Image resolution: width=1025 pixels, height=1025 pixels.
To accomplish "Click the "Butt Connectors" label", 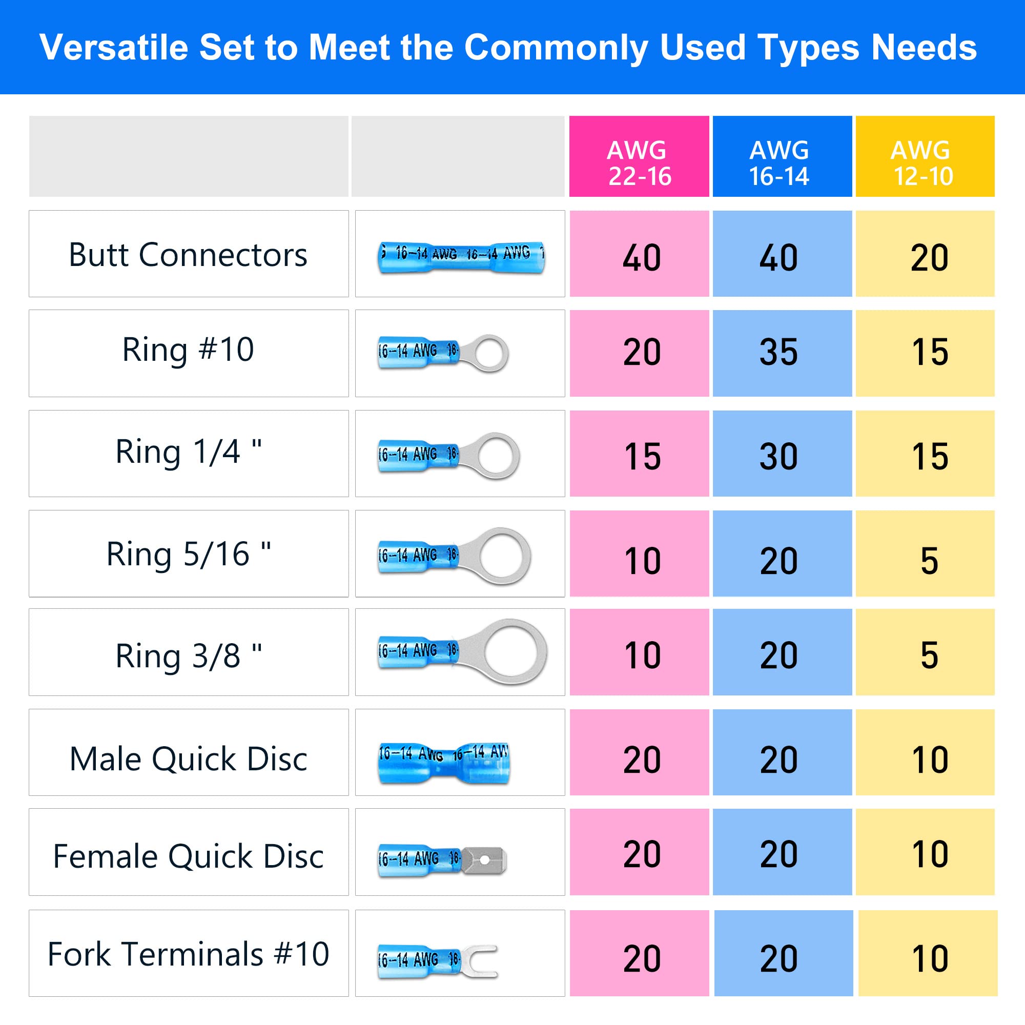I will pyautogui.click(x=188, y=255).
